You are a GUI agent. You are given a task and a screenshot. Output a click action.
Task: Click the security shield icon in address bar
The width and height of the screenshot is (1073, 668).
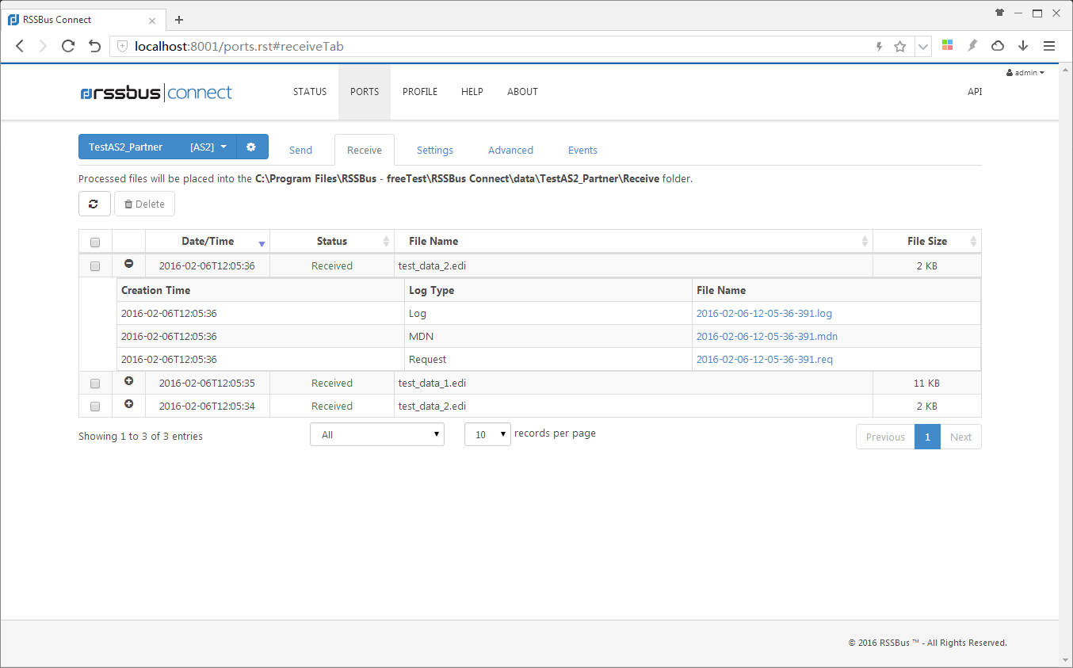(122, 46)
